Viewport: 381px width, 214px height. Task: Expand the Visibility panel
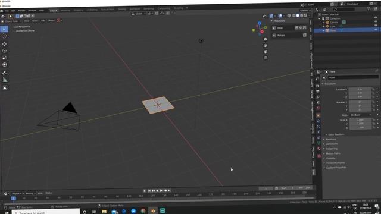pyautogui.click(x=330, y=158)
